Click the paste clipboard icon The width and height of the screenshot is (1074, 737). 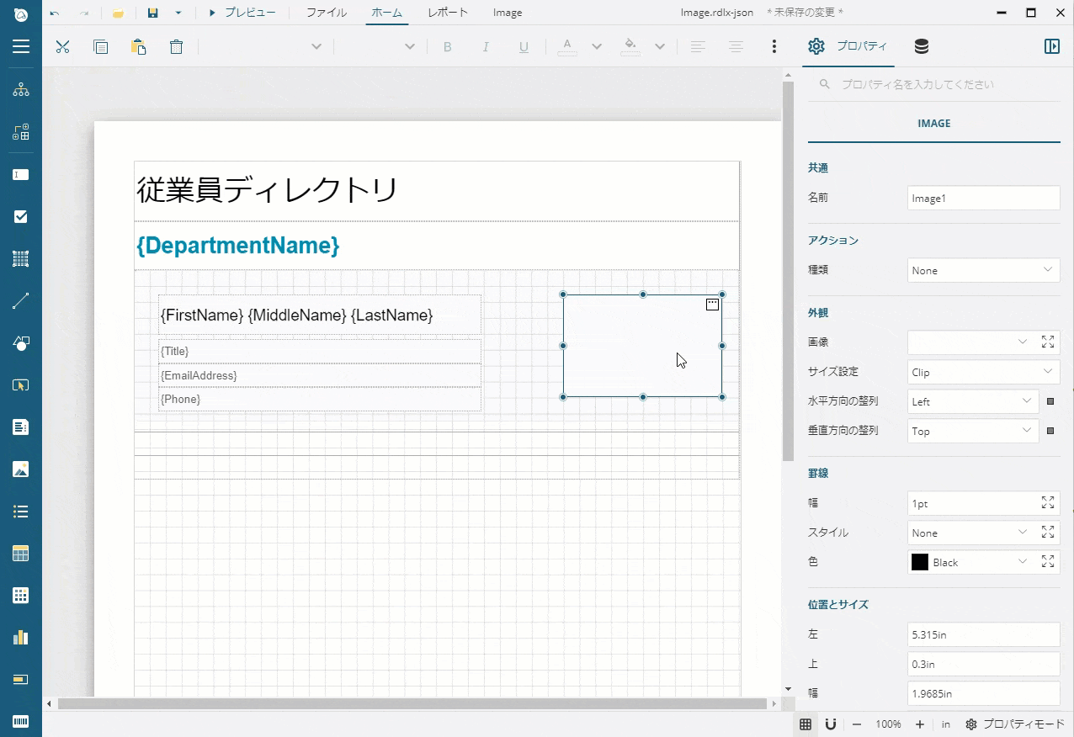[138, 47]
